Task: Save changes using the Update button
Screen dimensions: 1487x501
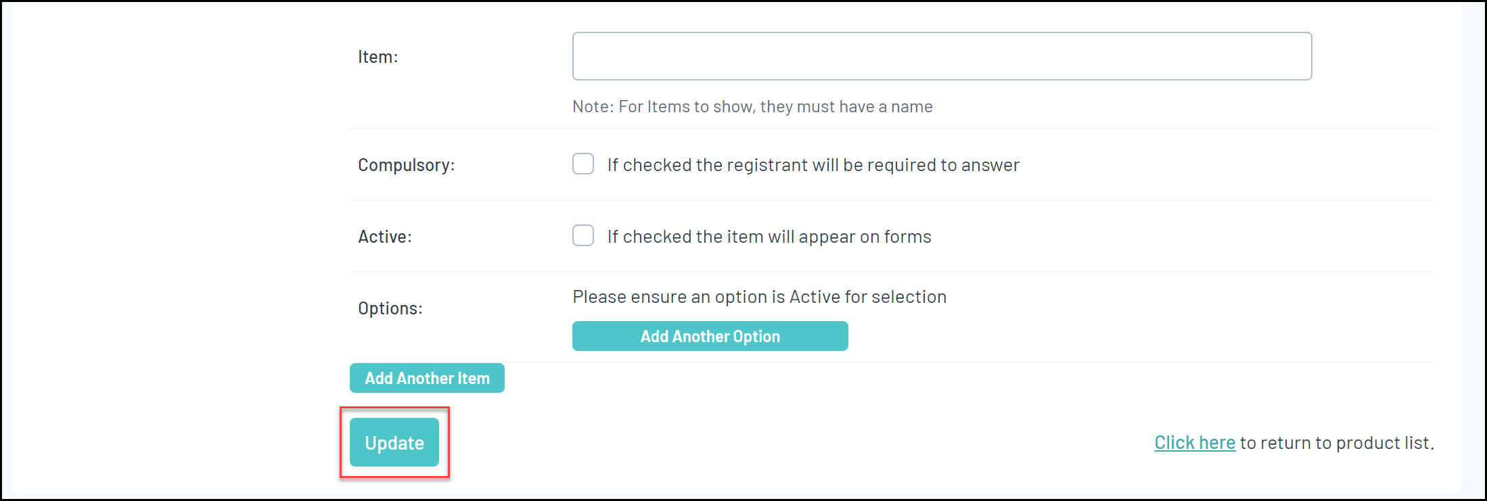Action: [394, 443]
